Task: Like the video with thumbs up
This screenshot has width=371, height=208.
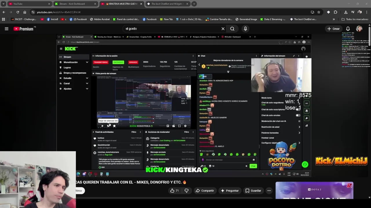Action: 174,191
